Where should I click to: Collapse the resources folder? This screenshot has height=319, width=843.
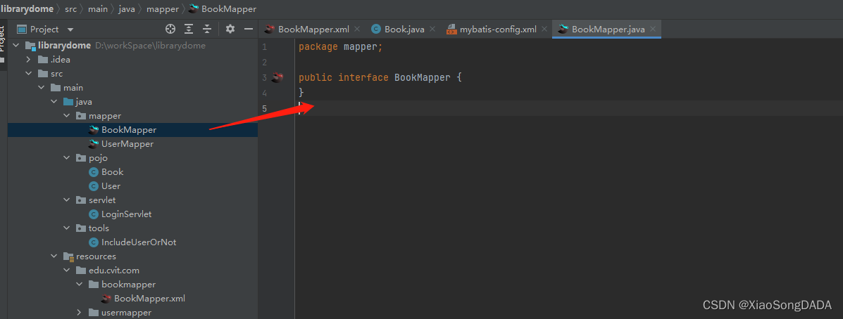tap(54, 256)
